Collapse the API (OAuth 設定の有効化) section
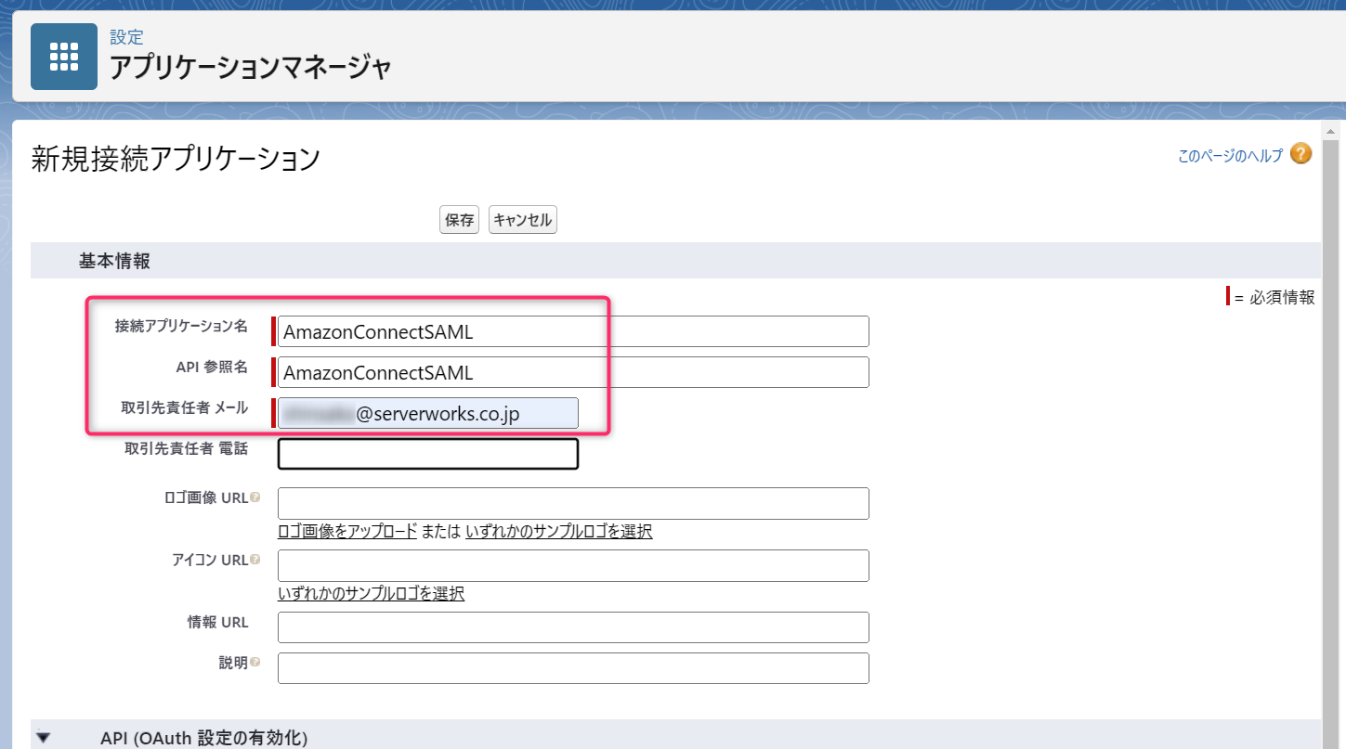Screen dimensions: 1346x749 pyautogui.click(x=44, y=739)
